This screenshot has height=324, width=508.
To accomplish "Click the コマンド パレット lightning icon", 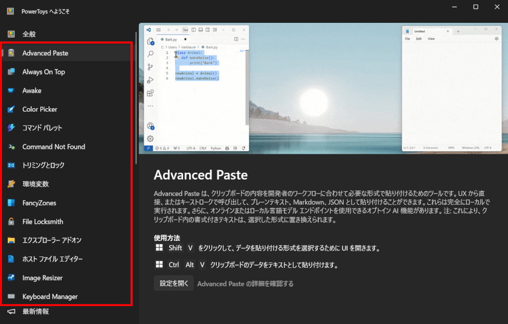I will (x=11, y=128).
